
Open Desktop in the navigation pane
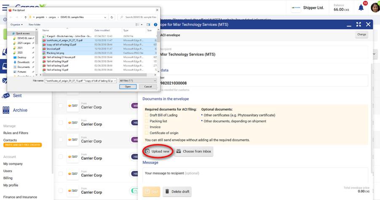[21, 57]
